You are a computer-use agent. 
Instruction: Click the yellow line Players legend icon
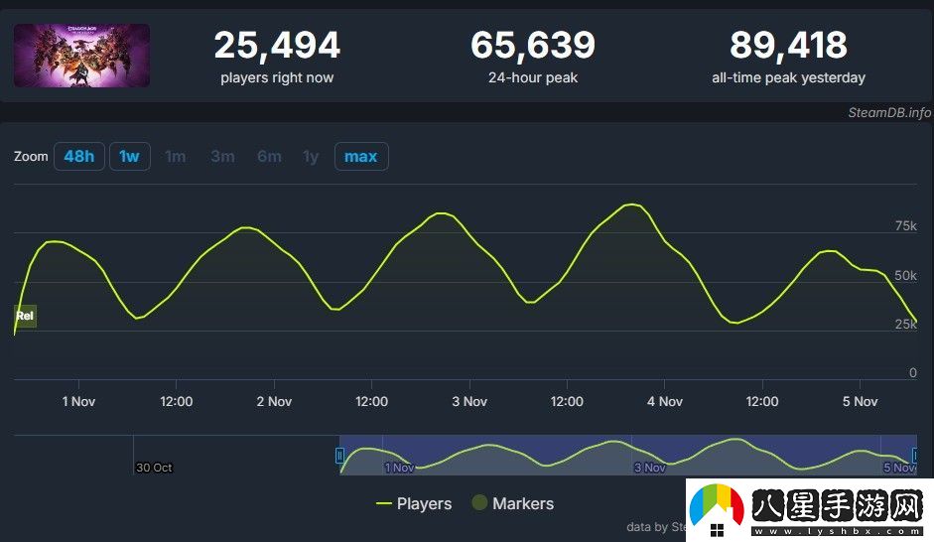coord(384,504)
